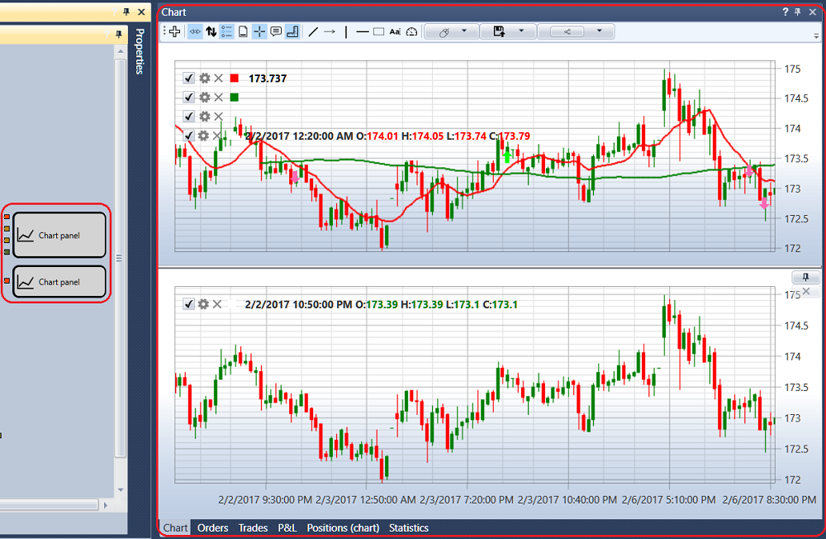This screenshot has width=826, height=539.
Task: Open the Statistics tab
Action: (409, 528)
